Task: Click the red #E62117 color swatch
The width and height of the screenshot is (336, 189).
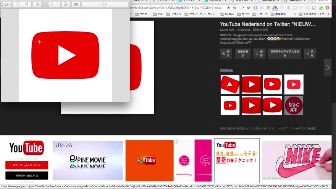Action: click(x=27, y=165)
